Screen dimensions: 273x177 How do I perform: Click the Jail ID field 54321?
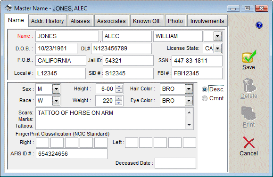[128, 61]
